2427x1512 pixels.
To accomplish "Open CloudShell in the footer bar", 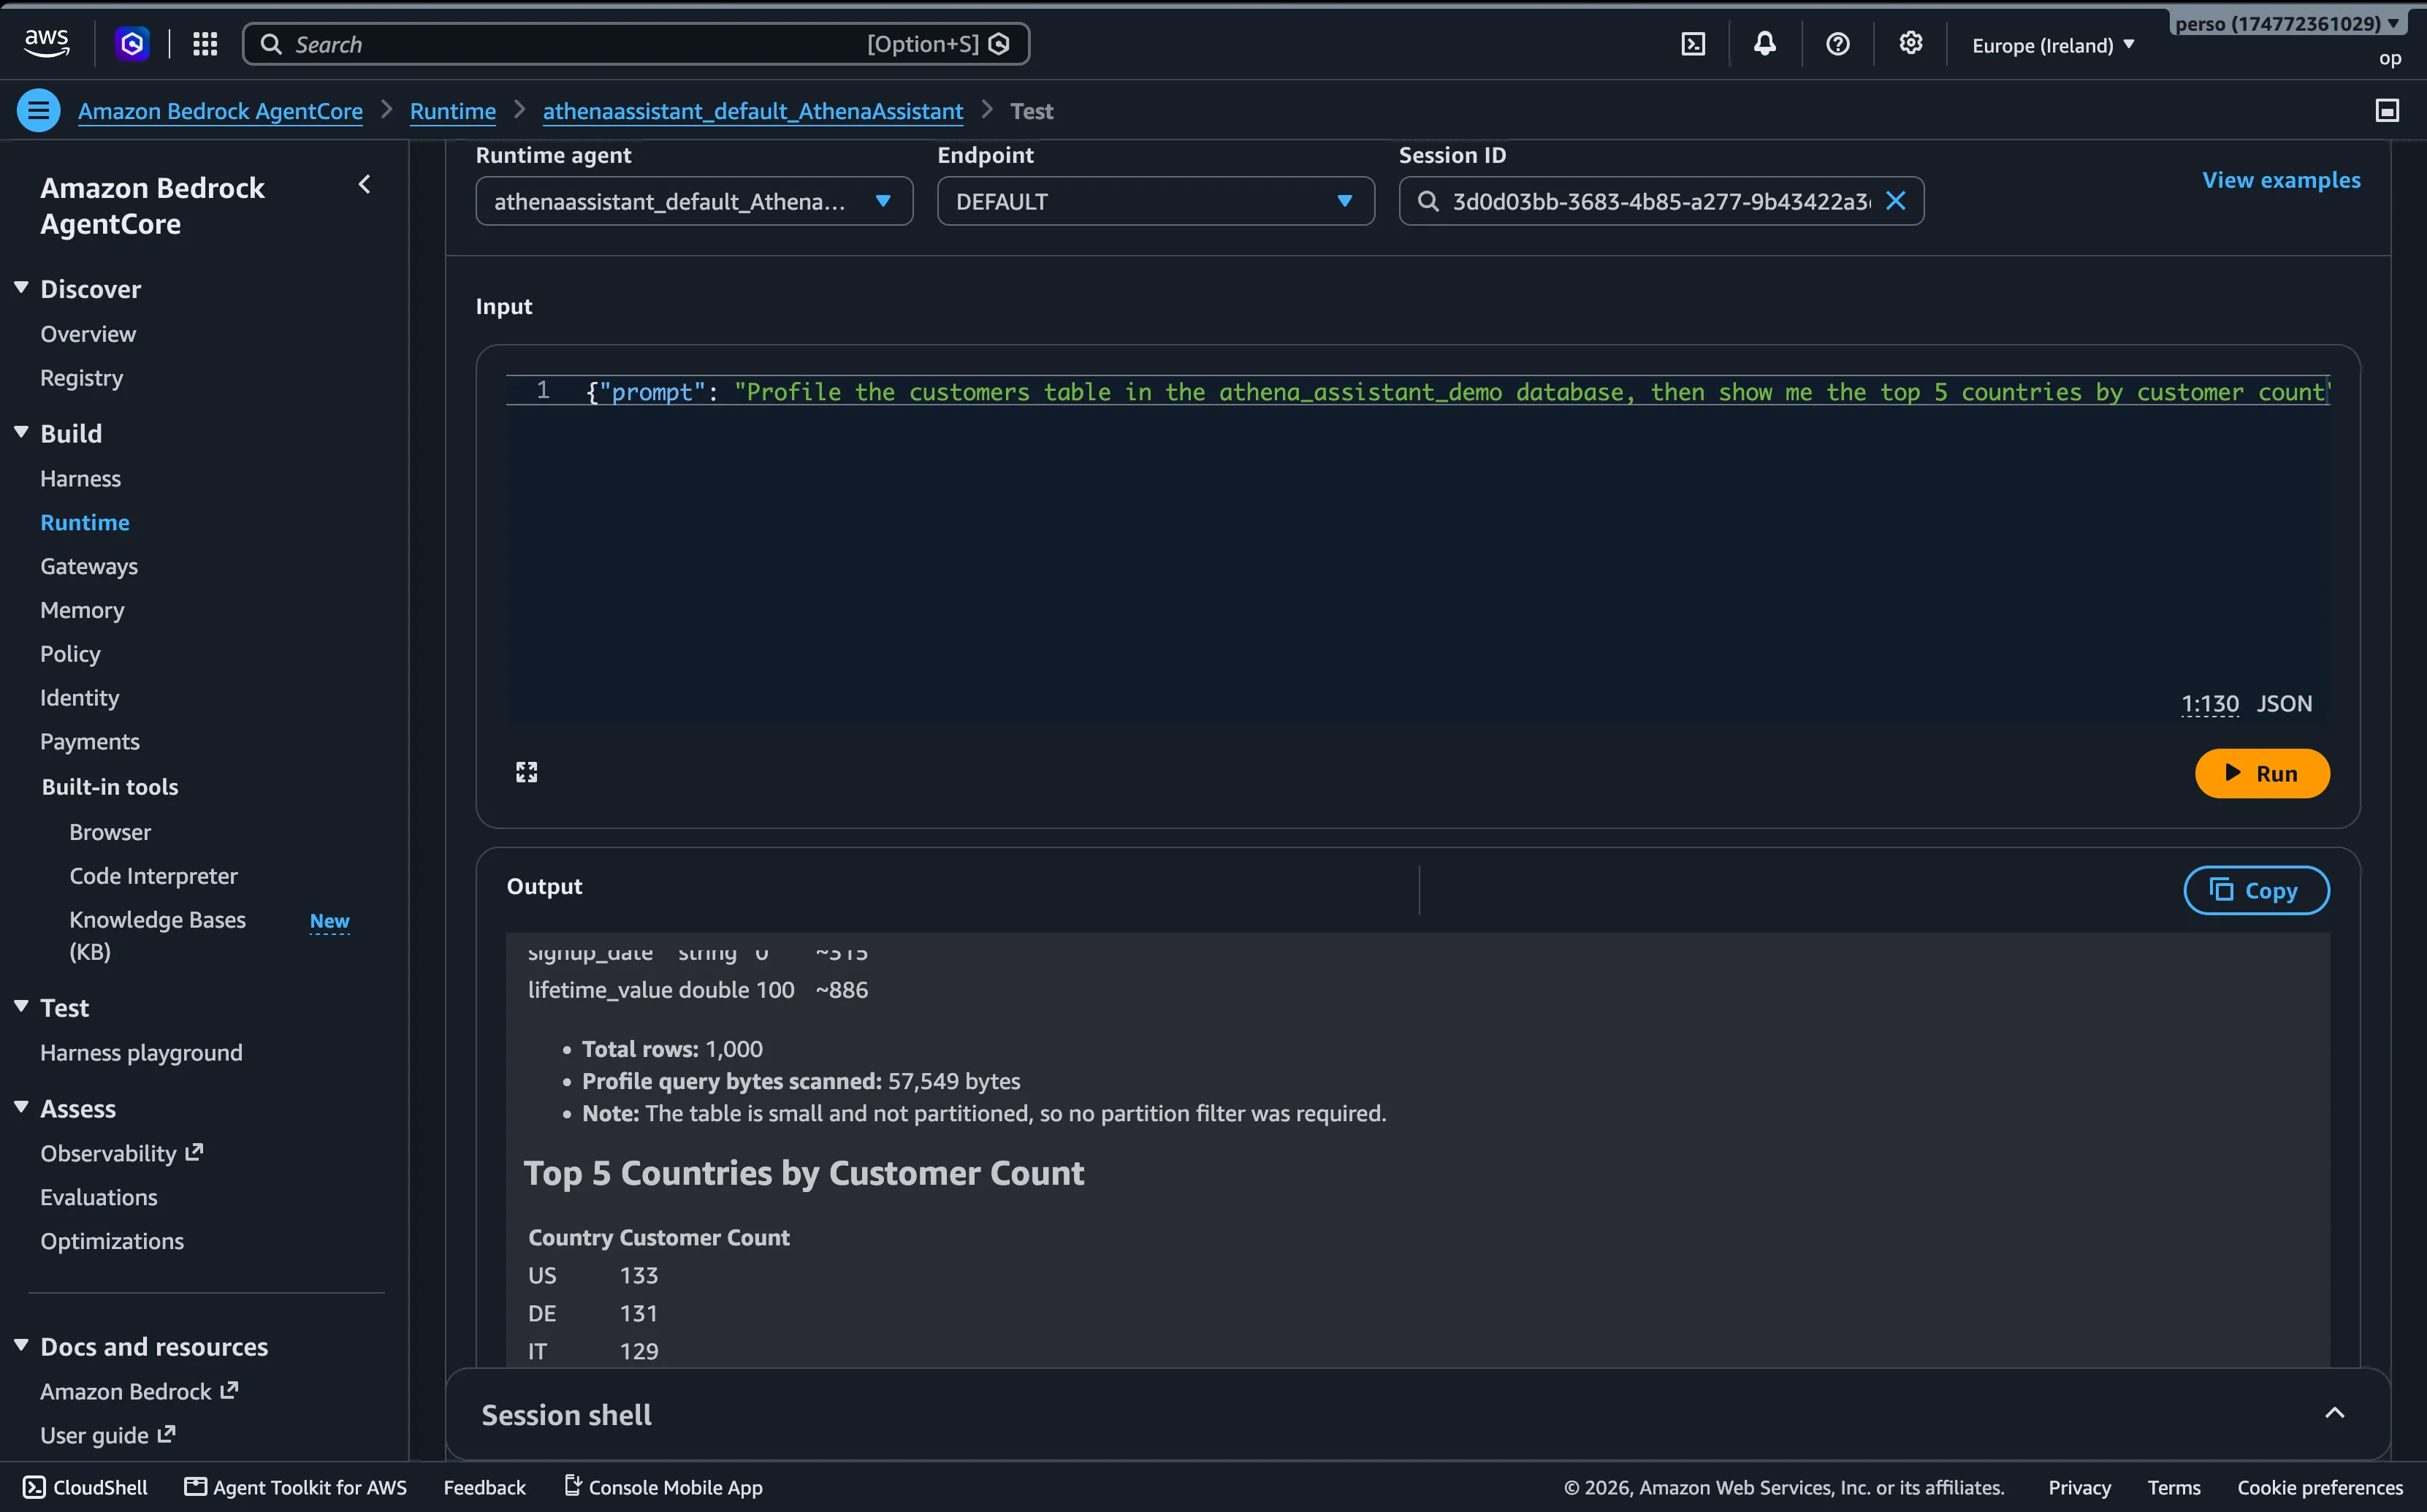I will 86,1487.
